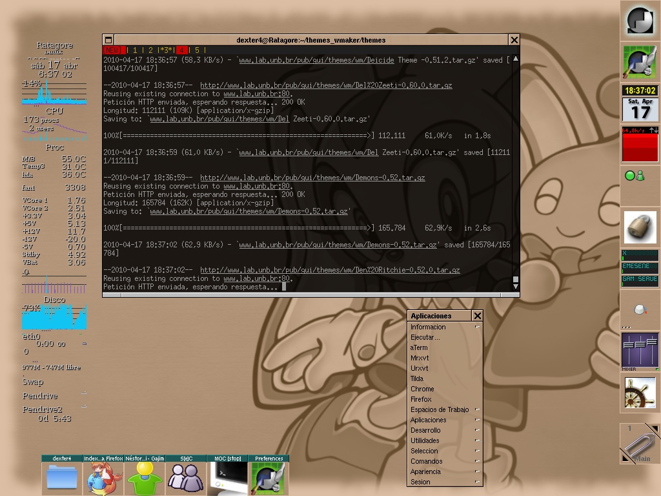This screenshot has height=496, width=661.
Task: Switch to red terminal tab 4
Action: tap(181, 50)
